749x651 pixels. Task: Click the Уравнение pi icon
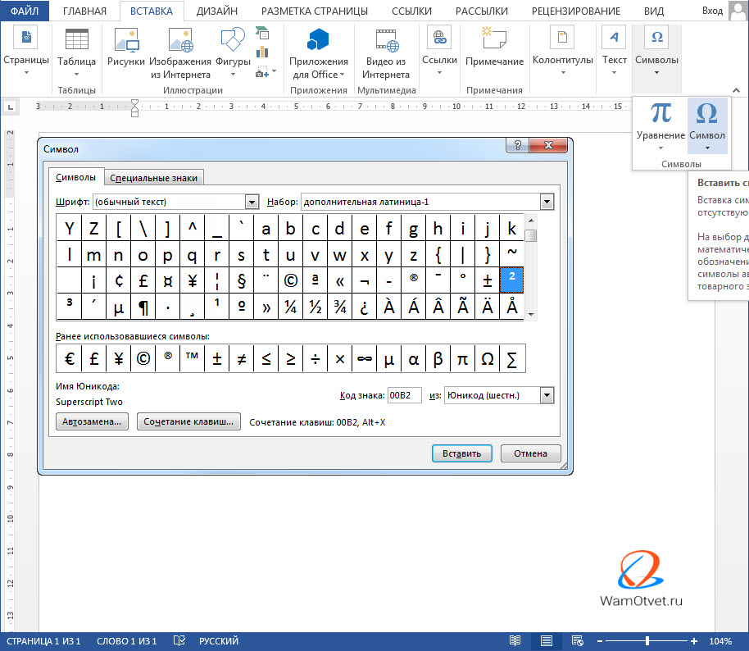(x=660, y=113)
